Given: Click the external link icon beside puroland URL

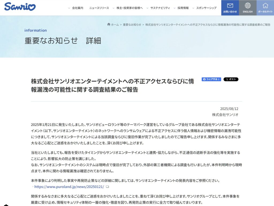Looking at the screenshot, I should click(108, 187).
